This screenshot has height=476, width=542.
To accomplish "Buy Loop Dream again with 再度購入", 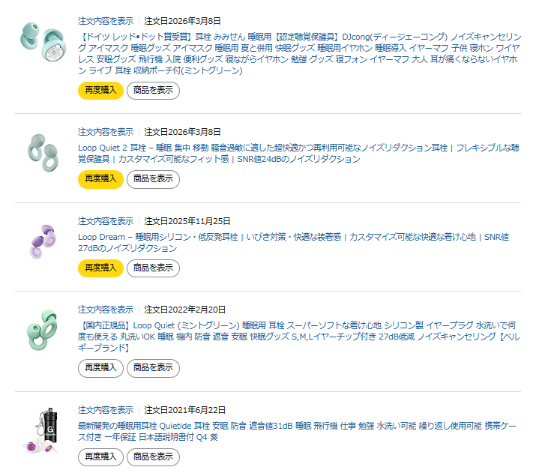I will click(x=100, y=268).
